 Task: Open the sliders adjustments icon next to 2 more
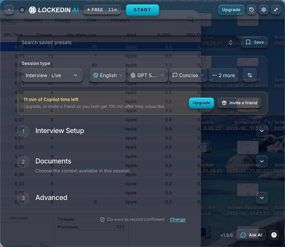click(250, 75)
